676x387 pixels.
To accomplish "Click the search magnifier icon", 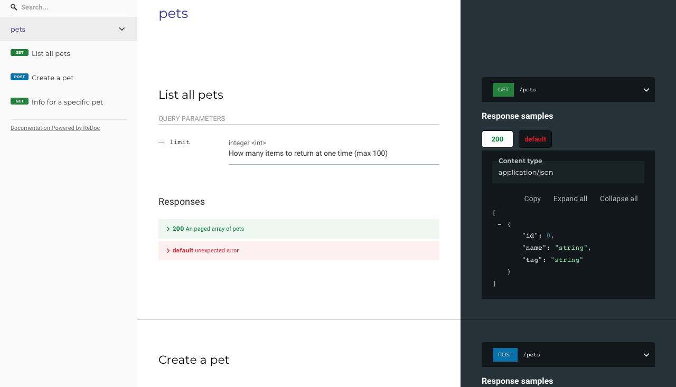I will coord(14,7).
